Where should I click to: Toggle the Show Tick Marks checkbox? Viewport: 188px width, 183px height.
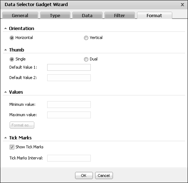pyautogui.click(x=12, y=147)
